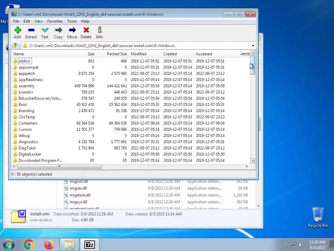
Task: Click the addins folder icon
Action: (x=15, y=61)
